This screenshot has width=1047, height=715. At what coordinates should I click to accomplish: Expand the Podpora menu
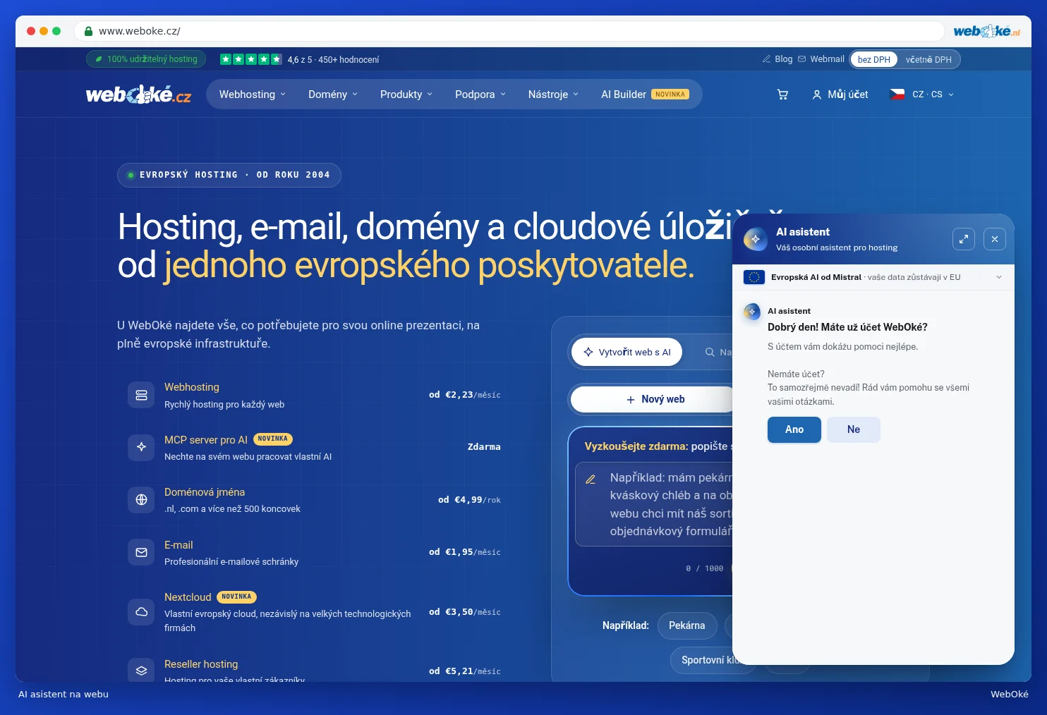[x=480, y=94]
